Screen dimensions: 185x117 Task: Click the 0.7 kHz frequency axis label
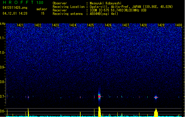tap(3, 97)
